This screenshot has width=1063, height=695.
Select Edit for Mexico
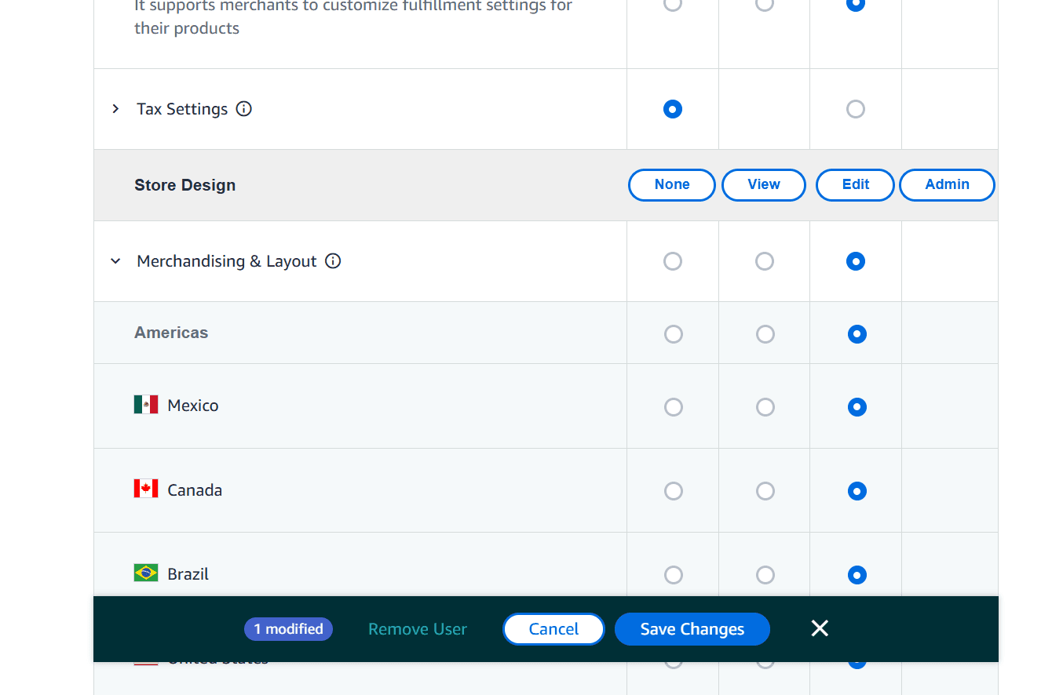coord(857,407)
